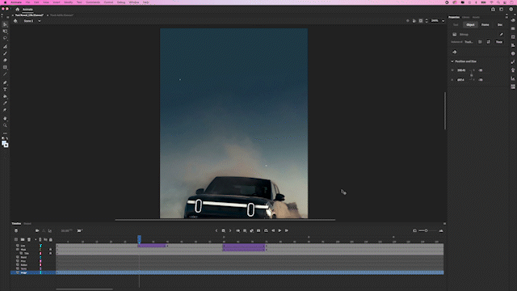Click the new layer icon
Image resolution: width=517 pixels, height=291 pixels.
[16, 239]
